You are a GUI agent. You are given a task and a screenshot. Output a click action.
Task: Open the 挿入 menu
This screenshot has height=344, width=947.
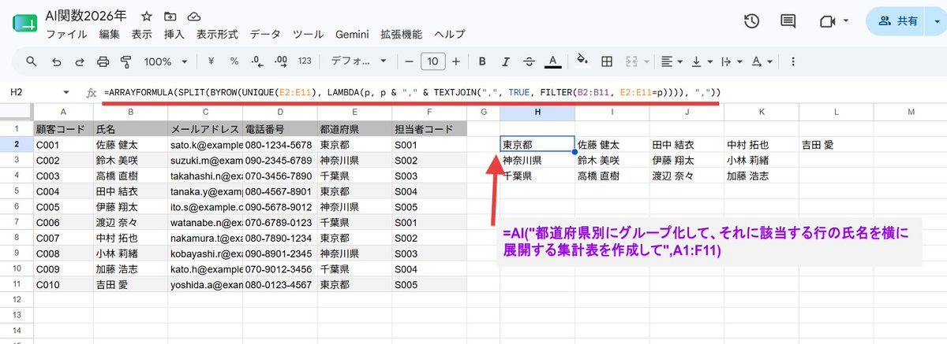[174, 35]
